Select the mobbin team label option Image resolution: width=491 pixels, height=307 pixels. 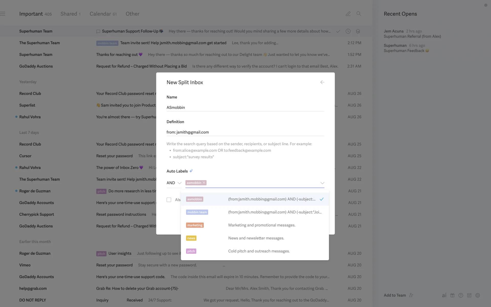[x=254, y=212]
